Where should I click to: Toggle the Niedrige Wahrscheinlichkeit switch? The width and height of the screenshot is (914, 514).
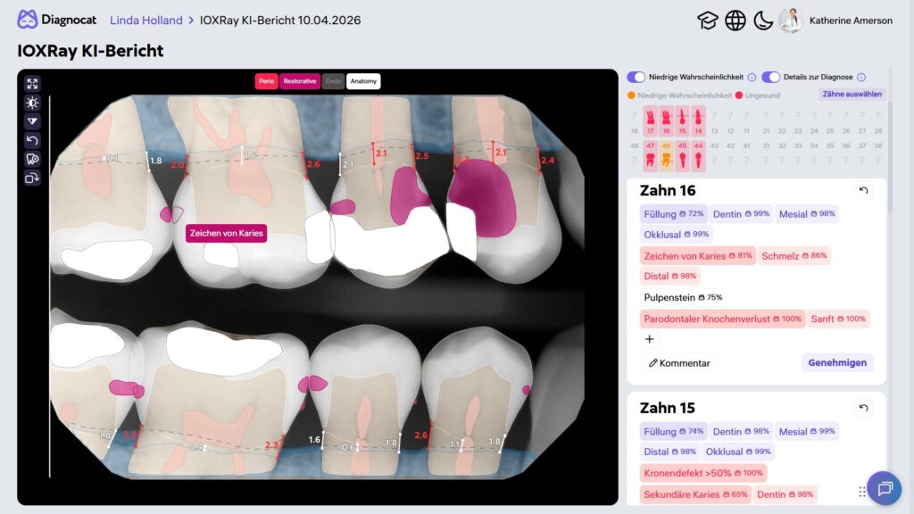click(x=636, y=77)
